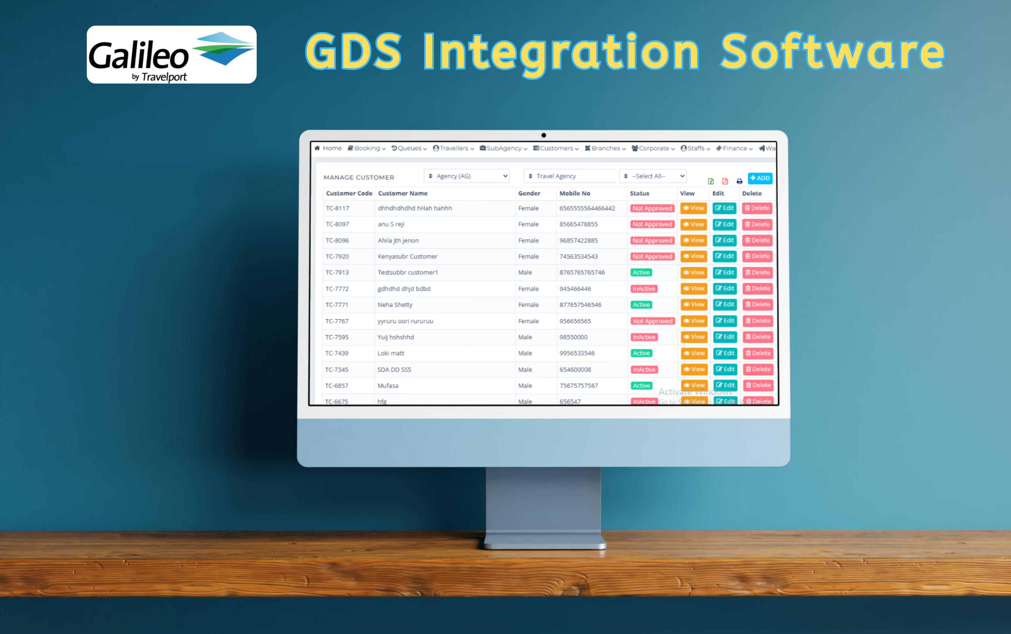Click the blue ADD button
This screenshot has height=634, width=1011.
(x=760, y=178)
